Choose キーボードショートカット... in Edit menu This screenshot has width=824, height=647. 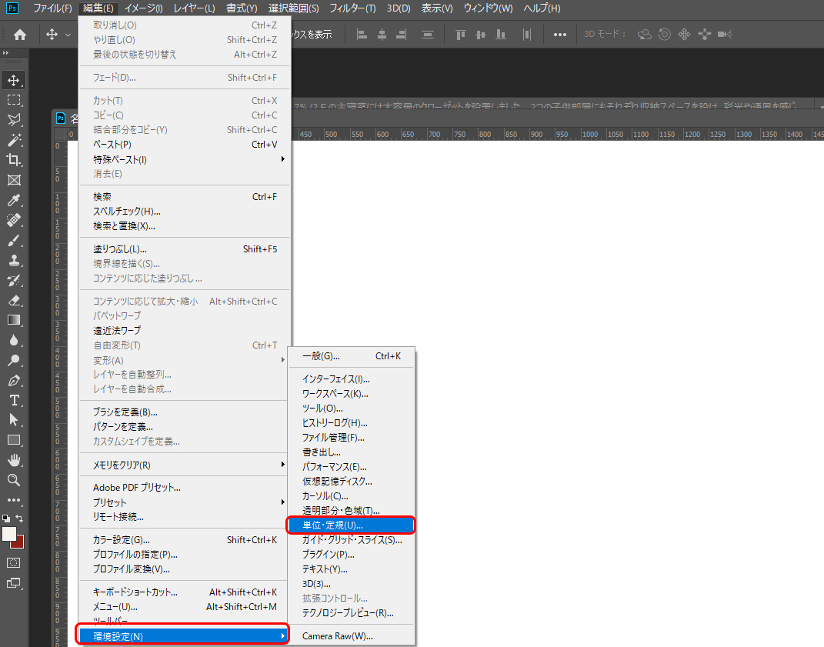tap(184, 592)
